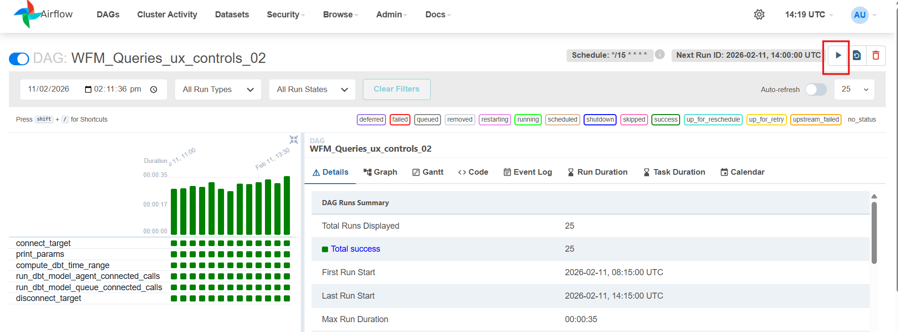The image size is (898, 332).
Task: Click the schedule info icon
Action: [x=660, y=54]
